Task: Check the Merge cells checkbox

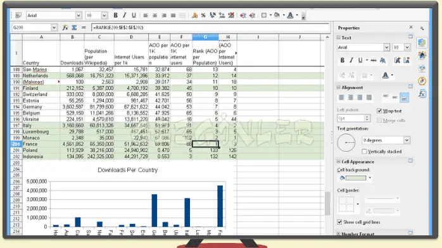Action: point(379,120)
